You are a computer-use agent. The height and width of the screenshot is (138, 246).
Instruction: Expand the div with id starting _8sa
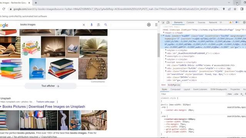[x=166, y=53]
